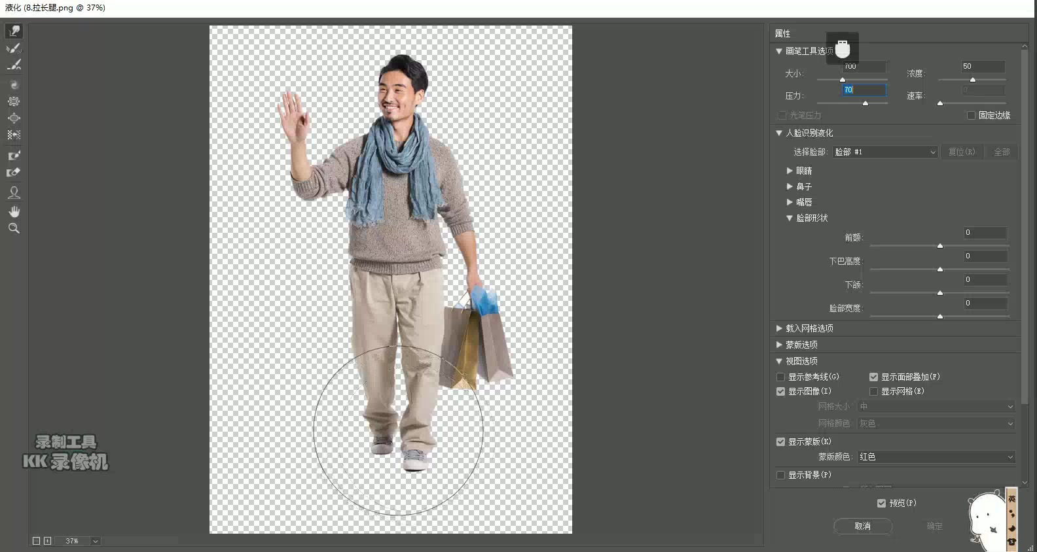Select the Zoom tool
1037x552 pixels.
coord(14,228)
